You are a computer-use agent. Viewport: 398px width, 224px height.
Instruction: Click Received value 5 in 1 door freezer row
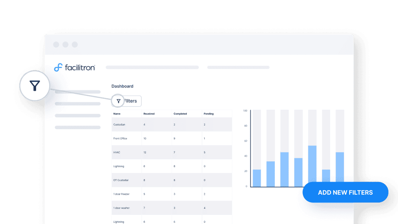pos(144,194)
